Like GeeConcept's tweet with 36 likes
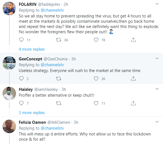 pos(96,79)
